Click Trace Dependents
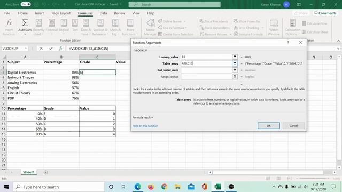The height and width of the screenshot is (192, 342). (215, 28)
